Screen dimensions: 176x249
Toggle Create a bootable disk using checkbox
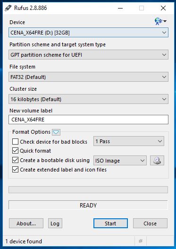point(15,160)
